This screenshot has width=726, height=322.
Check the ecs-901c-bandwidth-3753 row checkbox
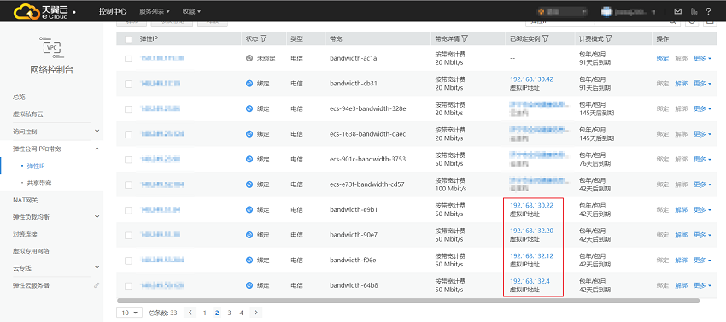(x=128, y=160)
